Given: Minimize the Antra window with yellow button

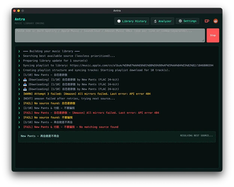Looking at the screenshot, I should point(19,11).
